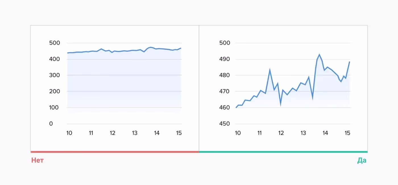Screen dimensions: 398x185
Task: Click x-axis label 12 in left chart
Action: point(113,133)
